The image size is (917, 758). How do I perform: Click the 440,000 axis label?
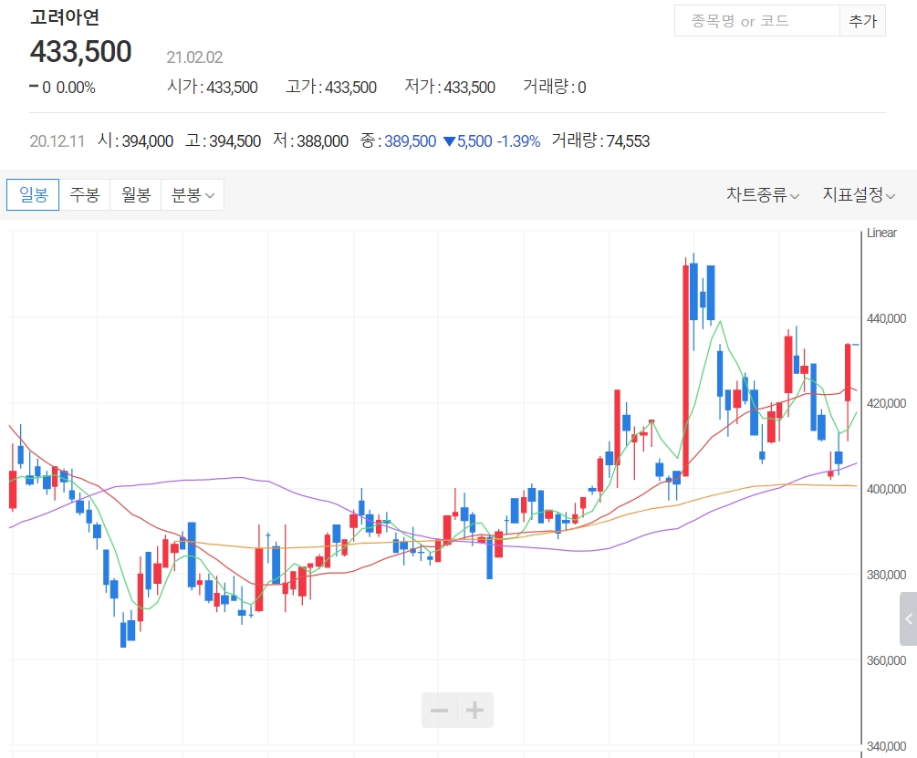(x=886, y=318)
